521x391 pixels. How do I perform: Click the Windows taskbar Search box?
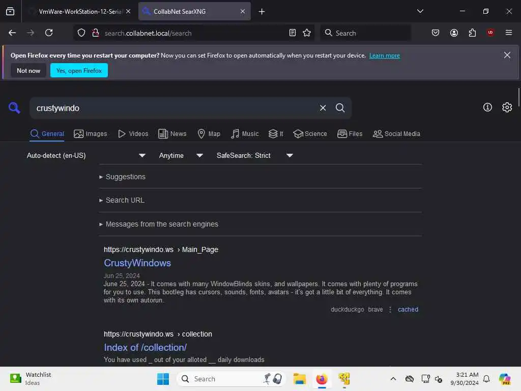(231, 379)
